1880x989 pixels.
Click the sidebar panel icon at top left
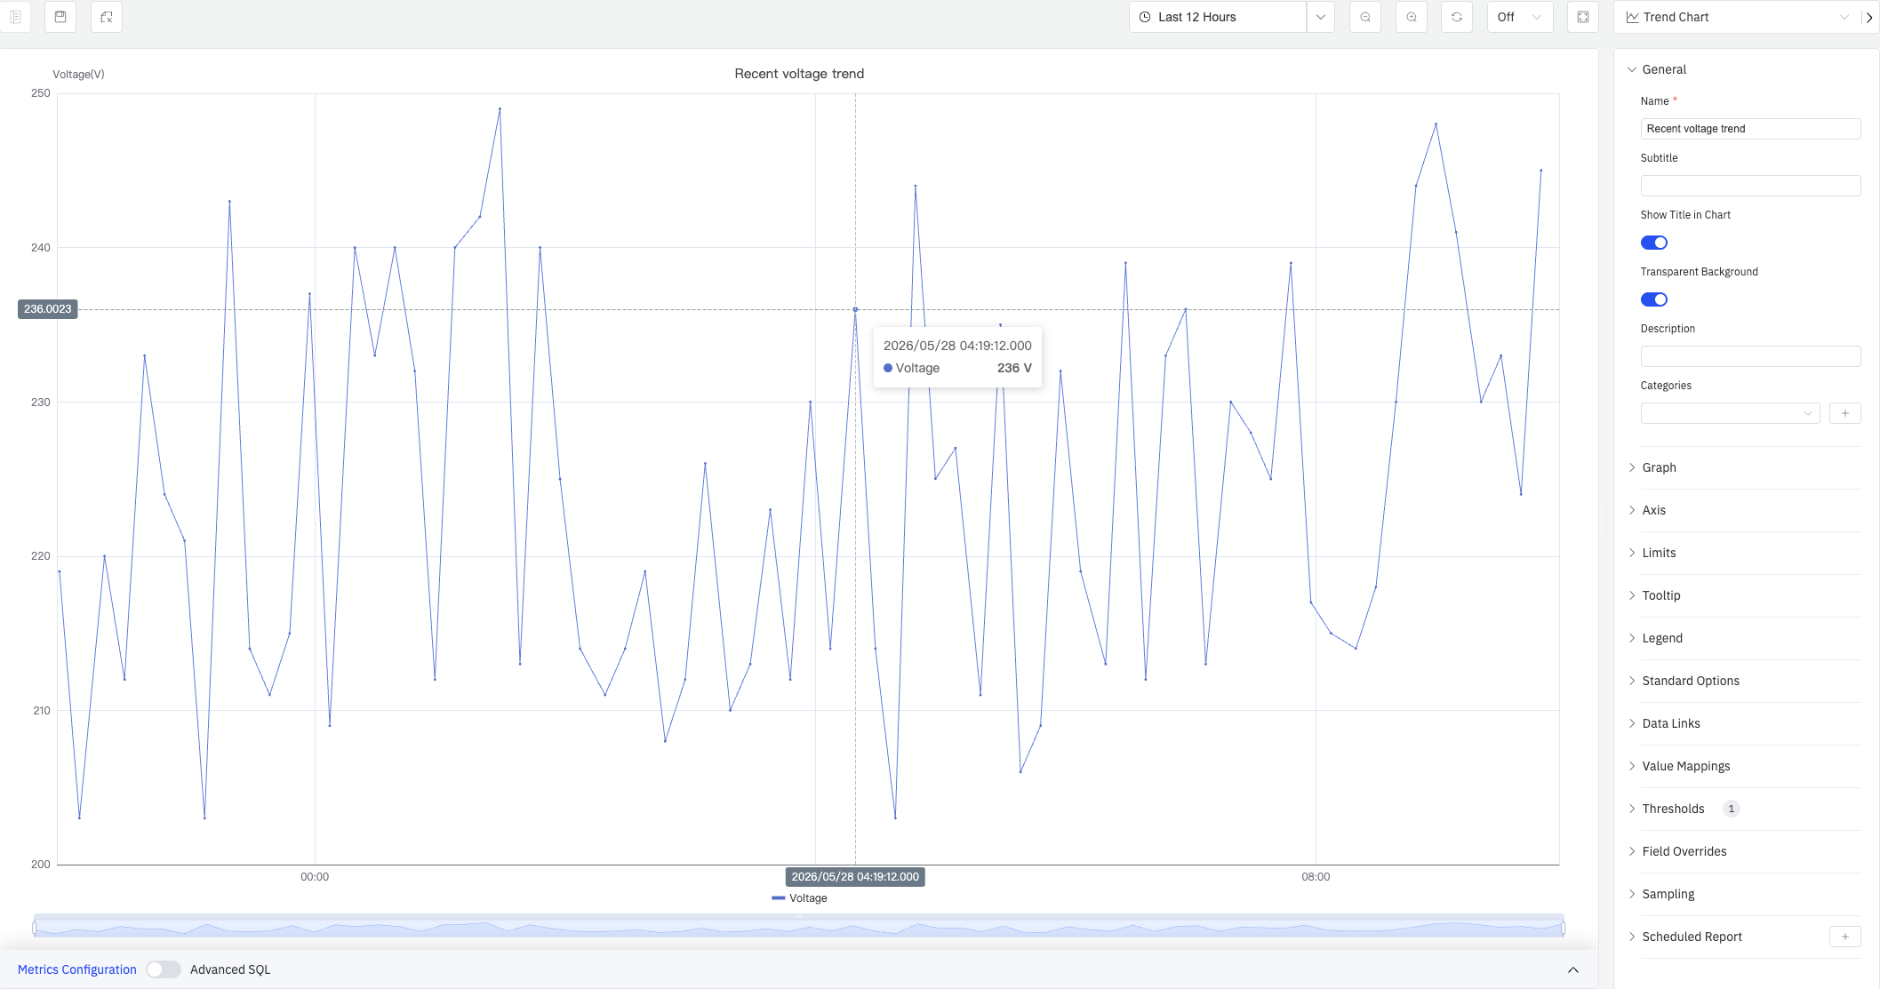point(15,17)
